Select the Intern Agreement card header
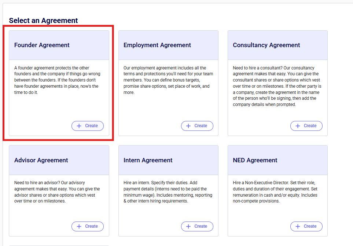Viewport: 353px width, 246px height. [x=148, y=160]
